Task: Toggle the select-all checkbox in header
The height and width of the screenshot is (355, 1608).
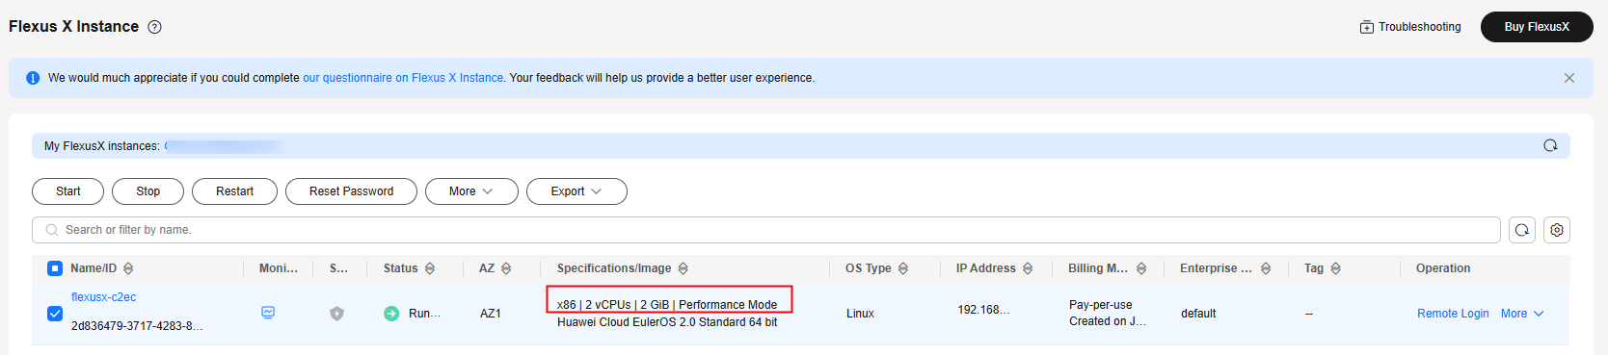Action: pyautogui.click(x=55, y=268)
